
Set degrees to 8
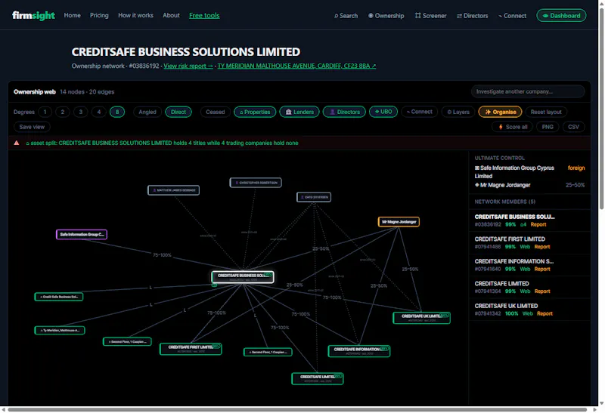click(x=117, y=112)
